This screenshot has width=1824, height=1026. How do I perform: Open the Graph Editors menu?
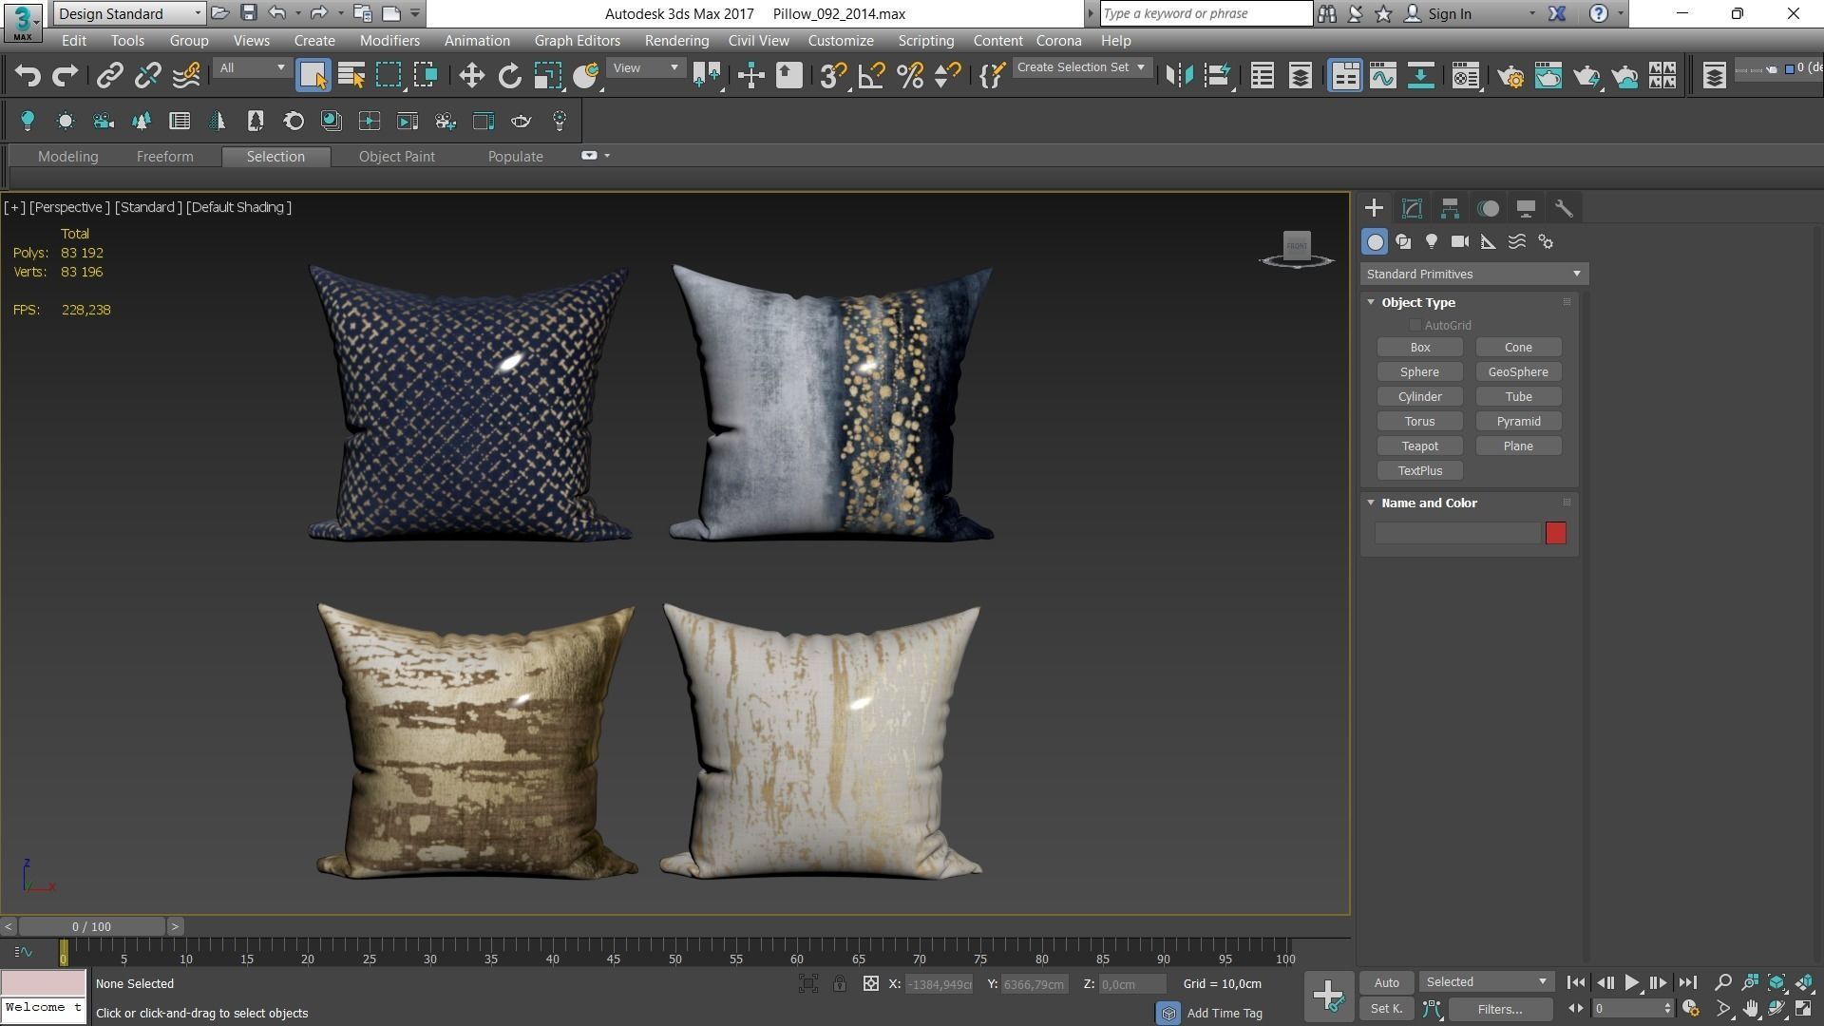(577, 41)
